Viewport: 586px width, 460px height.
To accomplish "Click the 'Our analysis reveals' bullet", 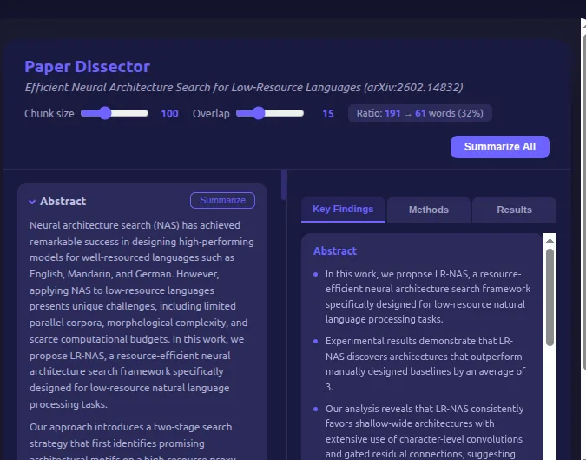I will 425,431.
